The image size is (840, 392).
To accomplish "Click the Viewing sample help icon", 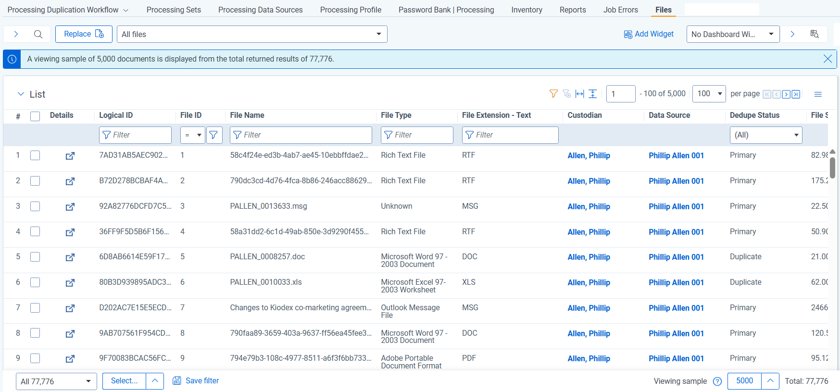I will coord(717,381).
